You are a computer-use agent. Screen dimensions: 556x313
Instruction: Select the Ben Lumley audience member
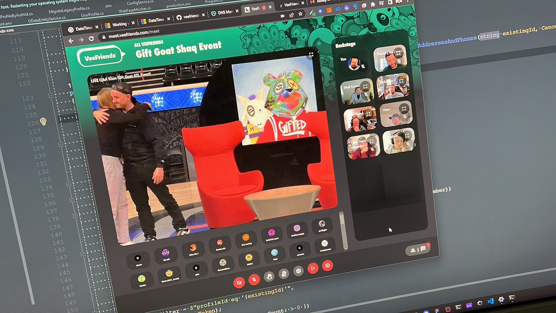(246, 239)
